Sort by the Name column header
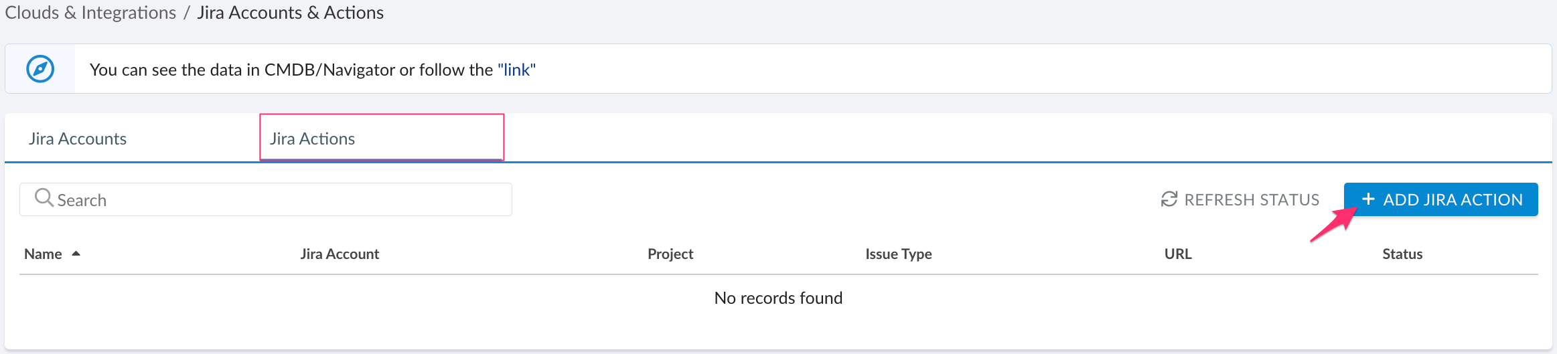Viewport: 1557px width, 354px height. (x=43, y=254)
